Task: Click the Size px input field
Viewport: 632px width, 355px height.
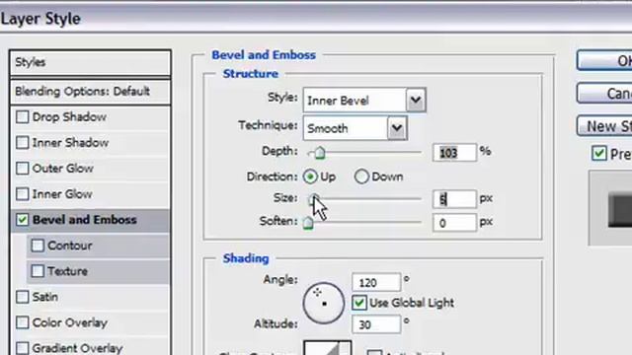Action: (454, 199)
